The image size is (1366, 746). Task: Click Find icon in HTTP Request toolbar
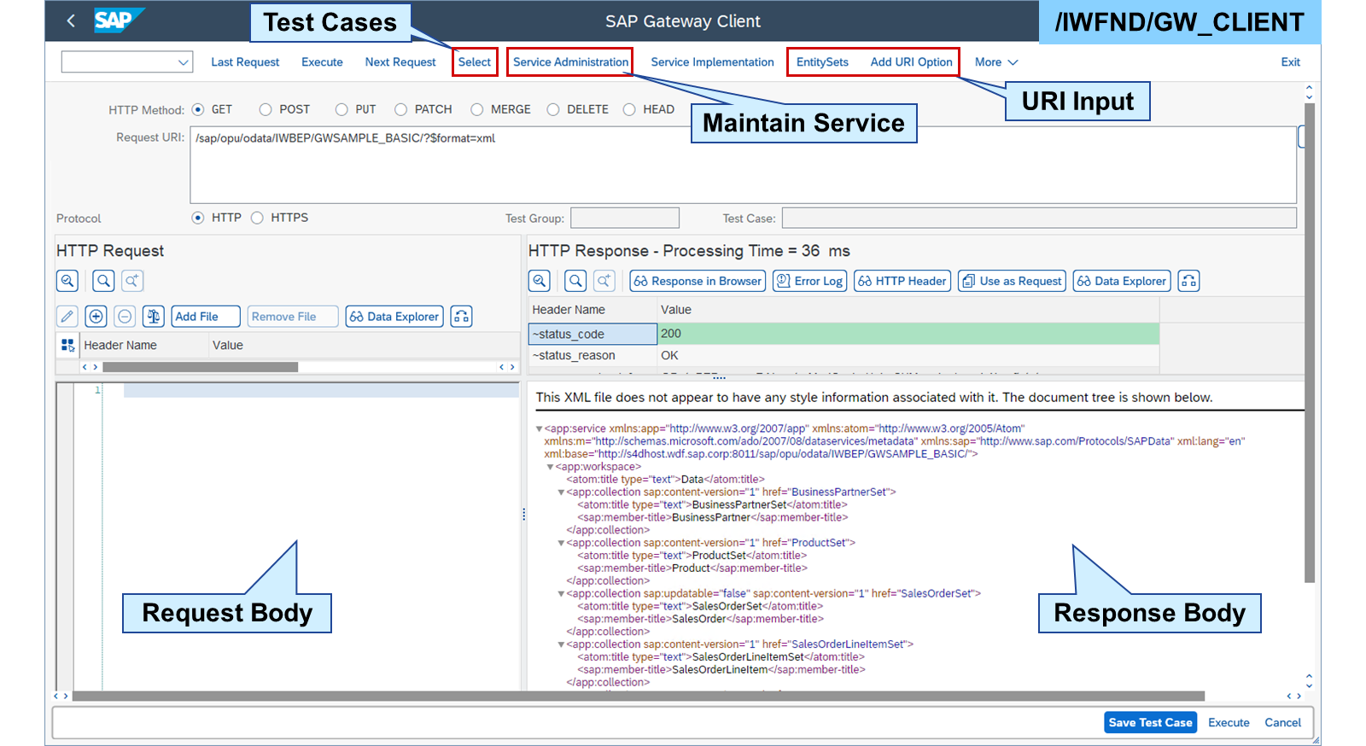[103, 281]
